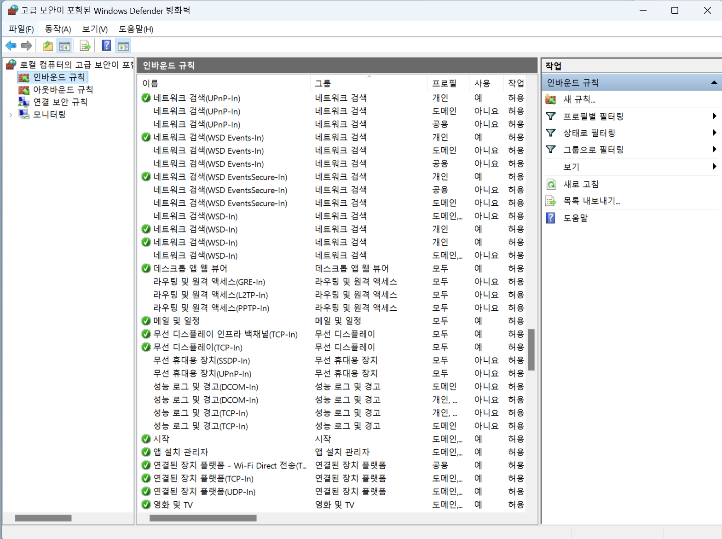The image size is (722, 539).
Task: Click green check icon of 앱 설치 관리자
Action: pyautogui.click(x=146, y=452)
